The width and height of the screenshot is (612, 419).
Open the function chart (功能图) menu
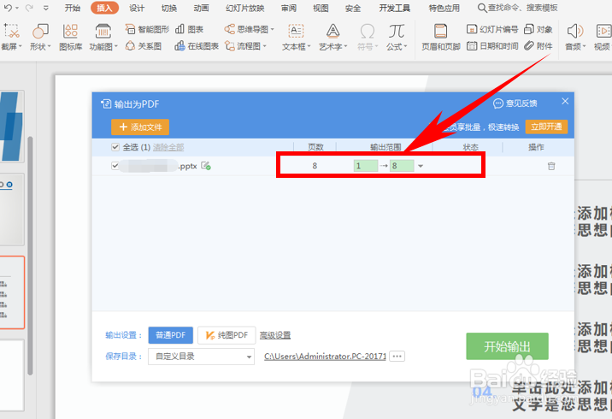click(x=103, y=37)
